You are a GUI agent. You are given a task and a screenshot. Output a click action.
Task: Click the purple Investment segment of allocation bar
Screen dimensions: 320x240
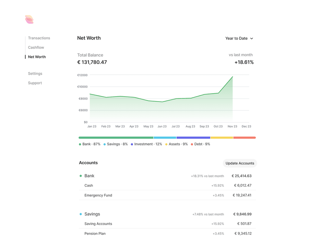coord(193,138)
